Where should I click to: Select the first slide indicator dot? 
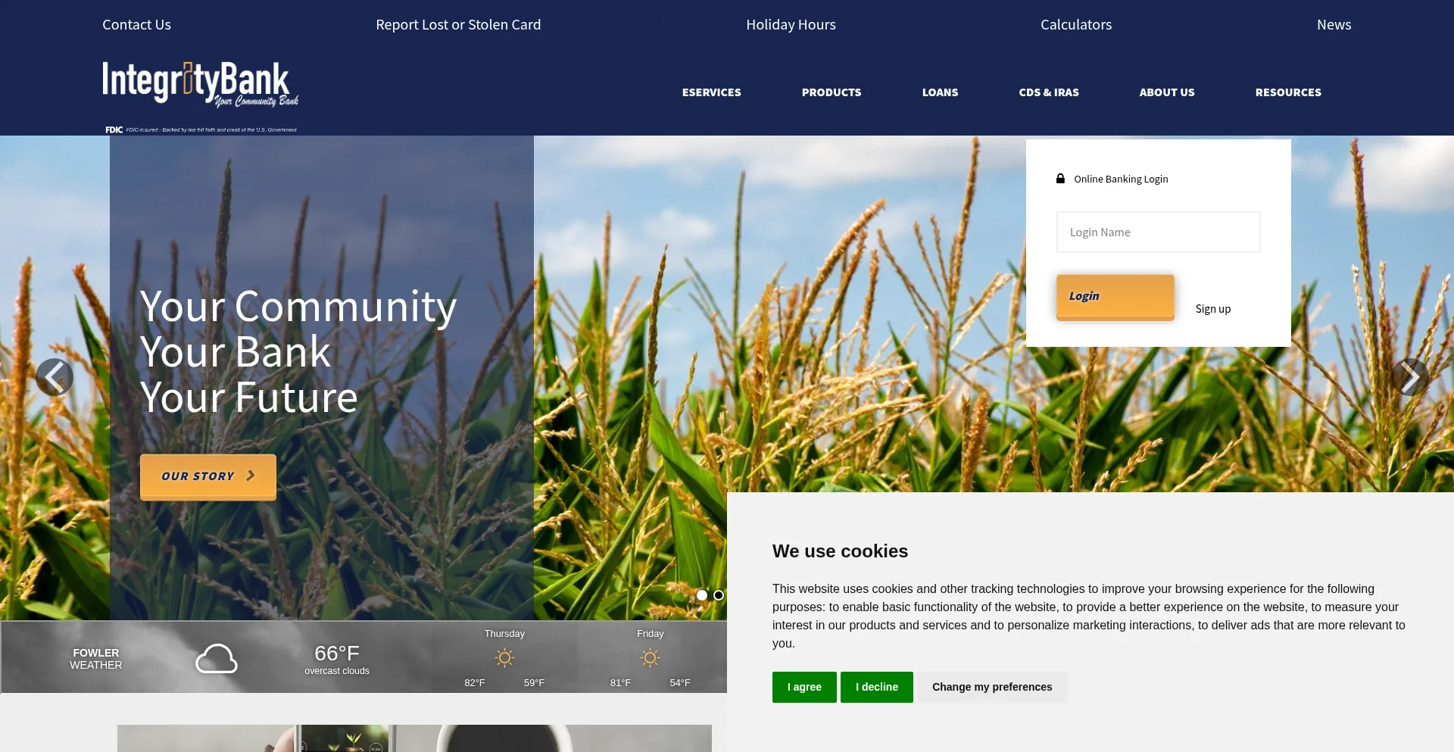coord(702,595)
